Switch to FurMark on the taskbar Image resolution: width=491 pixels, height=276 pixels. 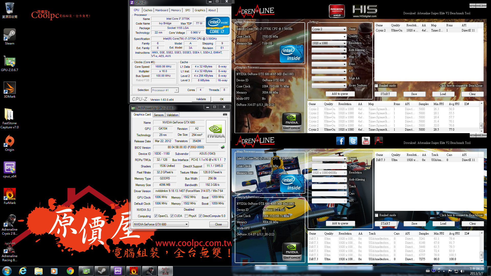coord(133,271)
